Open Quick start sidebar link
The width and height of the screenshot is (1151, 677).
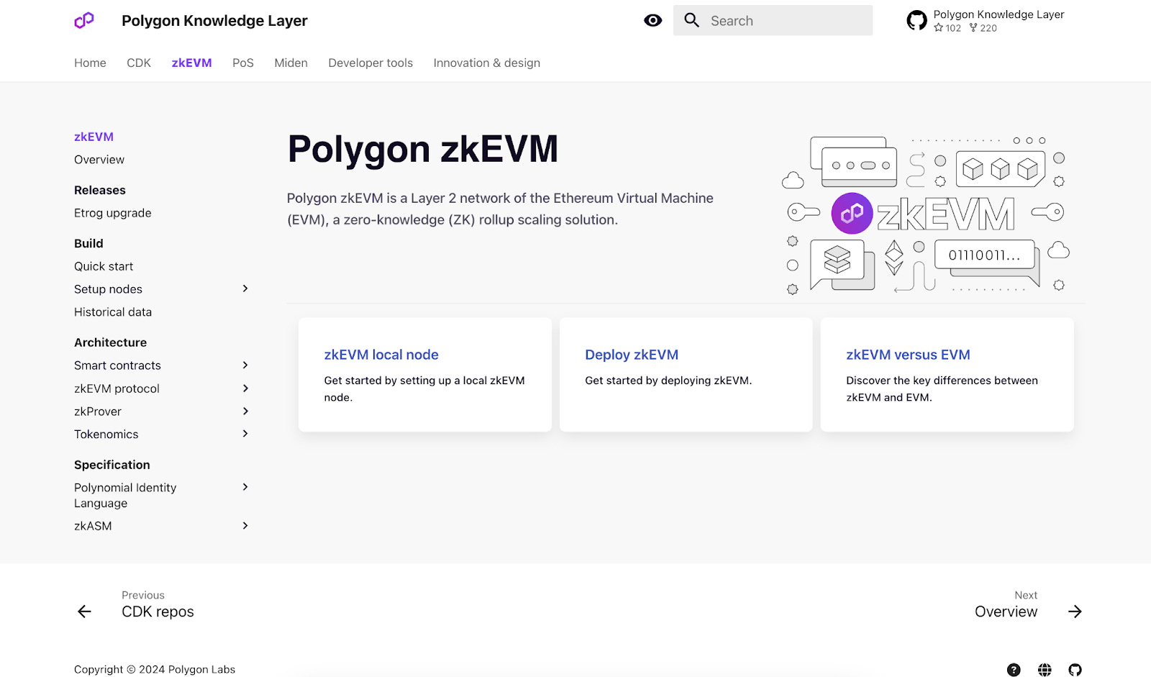click(x=104, y=266)
